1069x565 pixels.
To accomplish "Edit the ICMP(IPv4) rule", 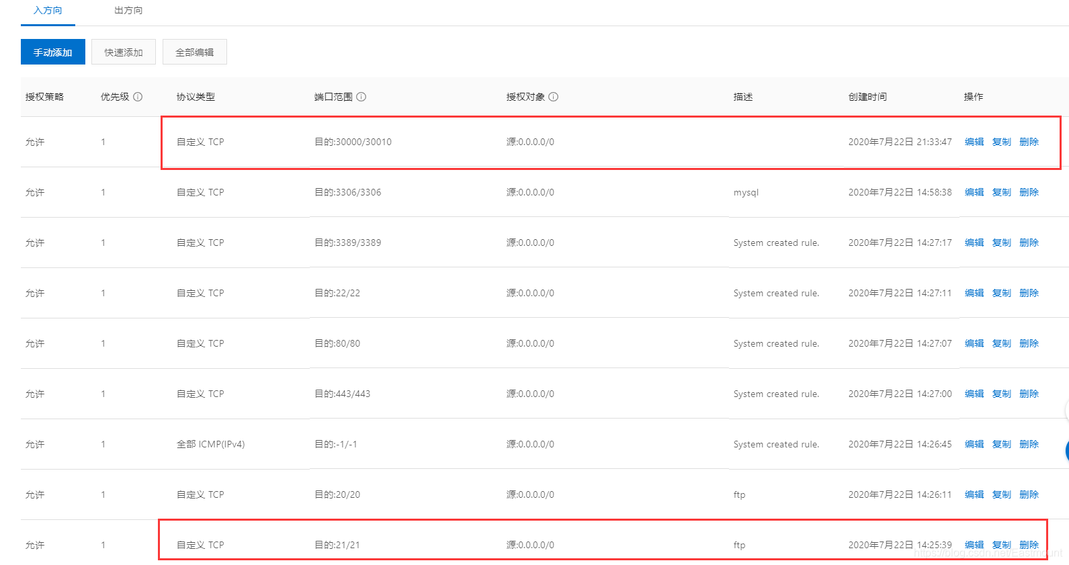I will [x=974, y=444].
